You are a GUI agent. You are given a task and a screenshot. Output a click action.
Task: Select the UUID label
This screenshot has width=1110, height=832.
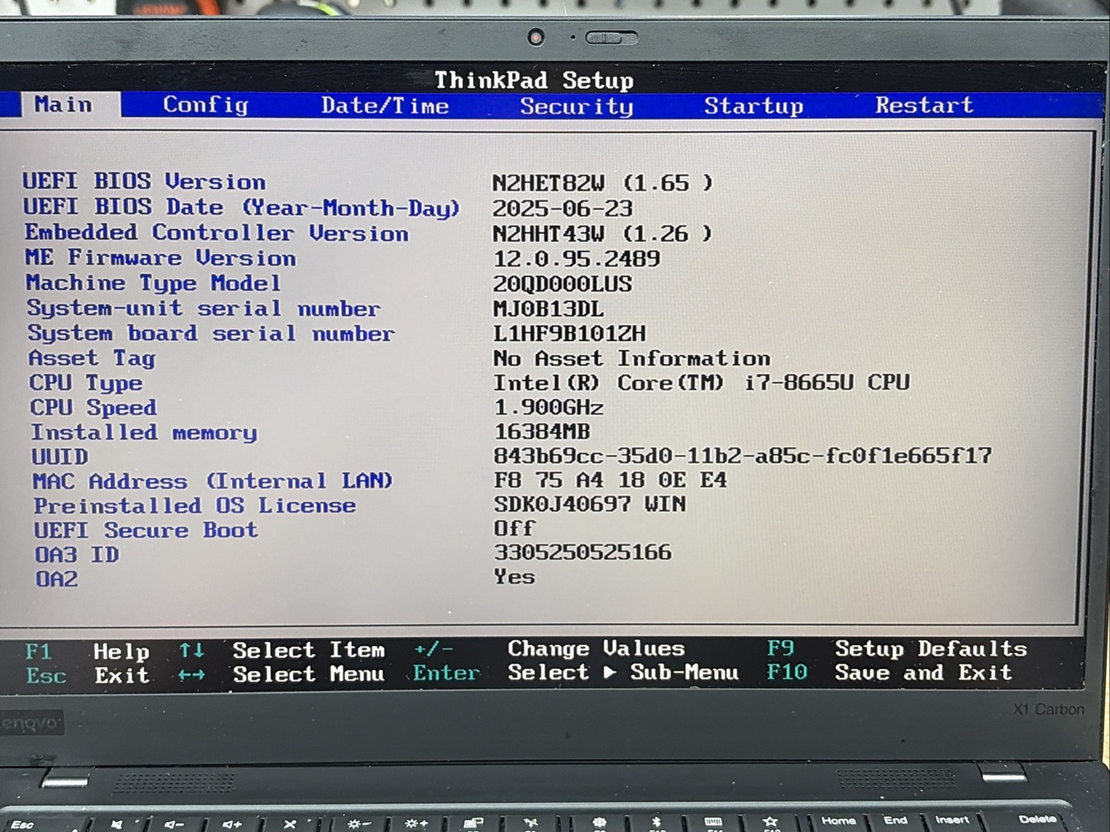pyautogui.click(x=60, y=457)
